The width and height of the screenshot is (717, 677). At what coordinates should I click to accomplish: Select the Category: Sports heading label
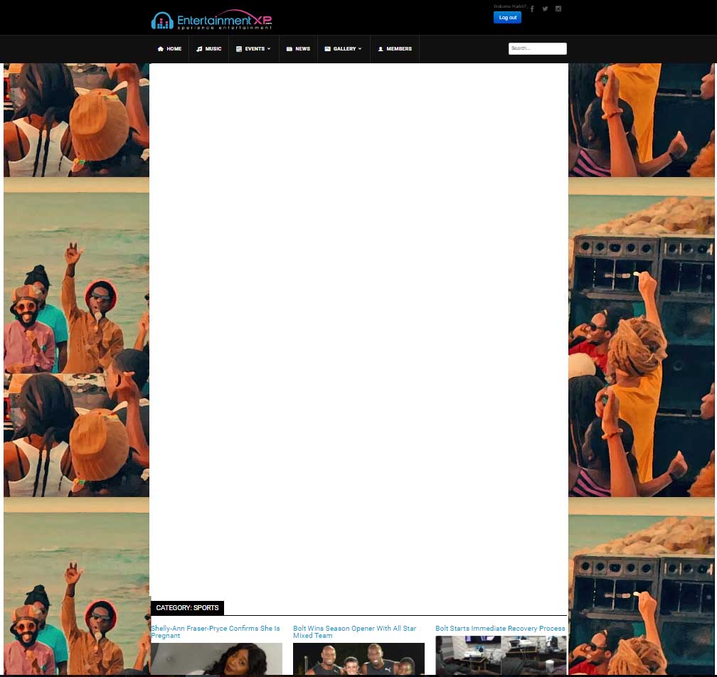[187, 608]
